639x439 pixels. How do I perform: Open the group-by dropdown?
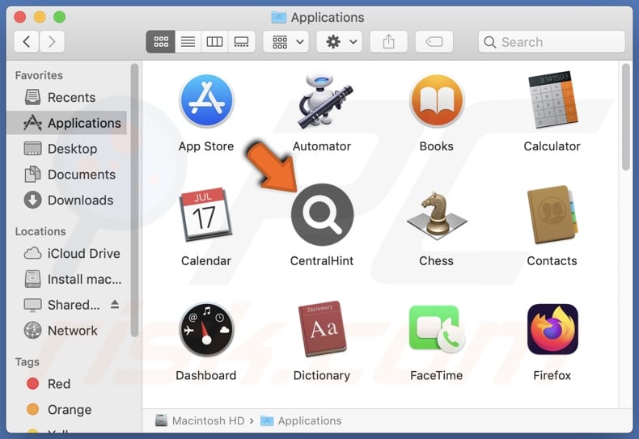tap(286, 41)
